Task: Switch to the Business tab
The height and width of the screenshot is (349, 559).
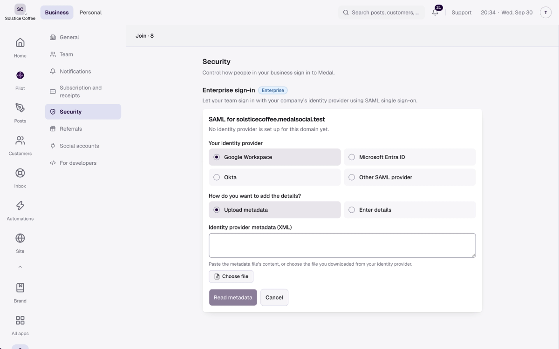Action: point(57,13)
